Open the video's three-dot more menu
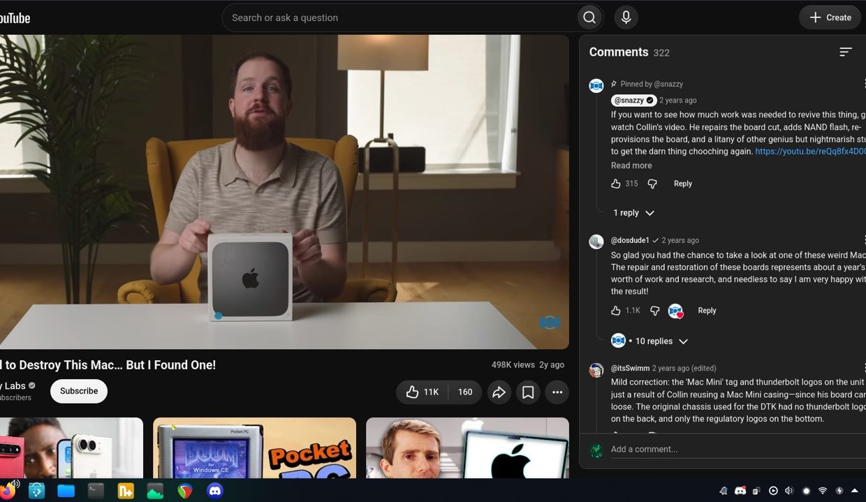This screenshot has height=502, width=866. (x=557, y=392)
